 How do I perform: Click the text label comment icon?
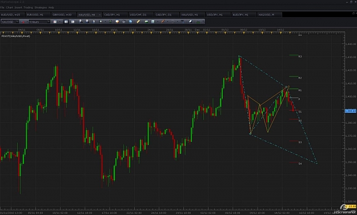point(117,21)
